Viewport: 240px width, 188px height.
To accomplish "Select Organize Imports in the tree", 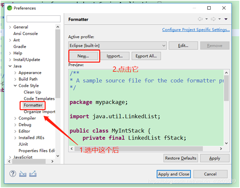I will click(x=39, y=112).
